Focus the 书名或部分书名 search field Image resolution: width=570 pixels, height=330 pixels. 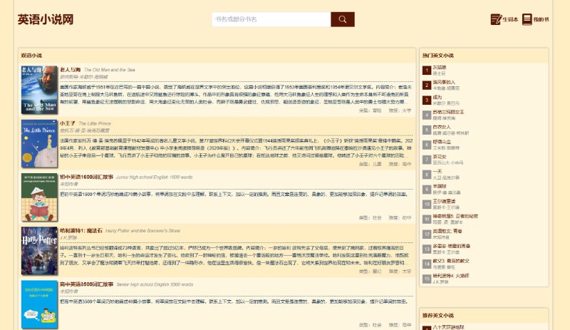pos(271,19)
